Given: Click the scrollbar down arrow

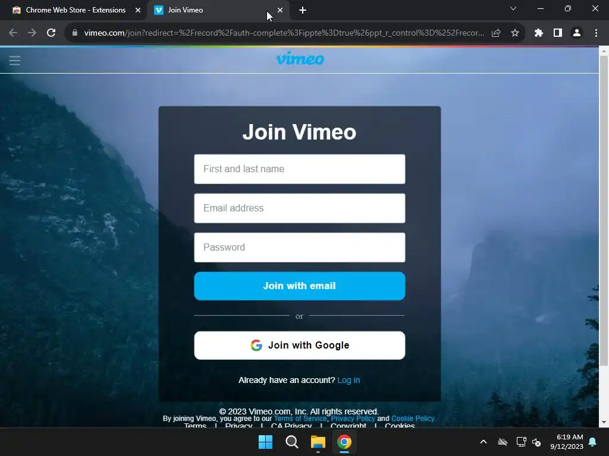Looking at the screenshot, I should point(604,422).
